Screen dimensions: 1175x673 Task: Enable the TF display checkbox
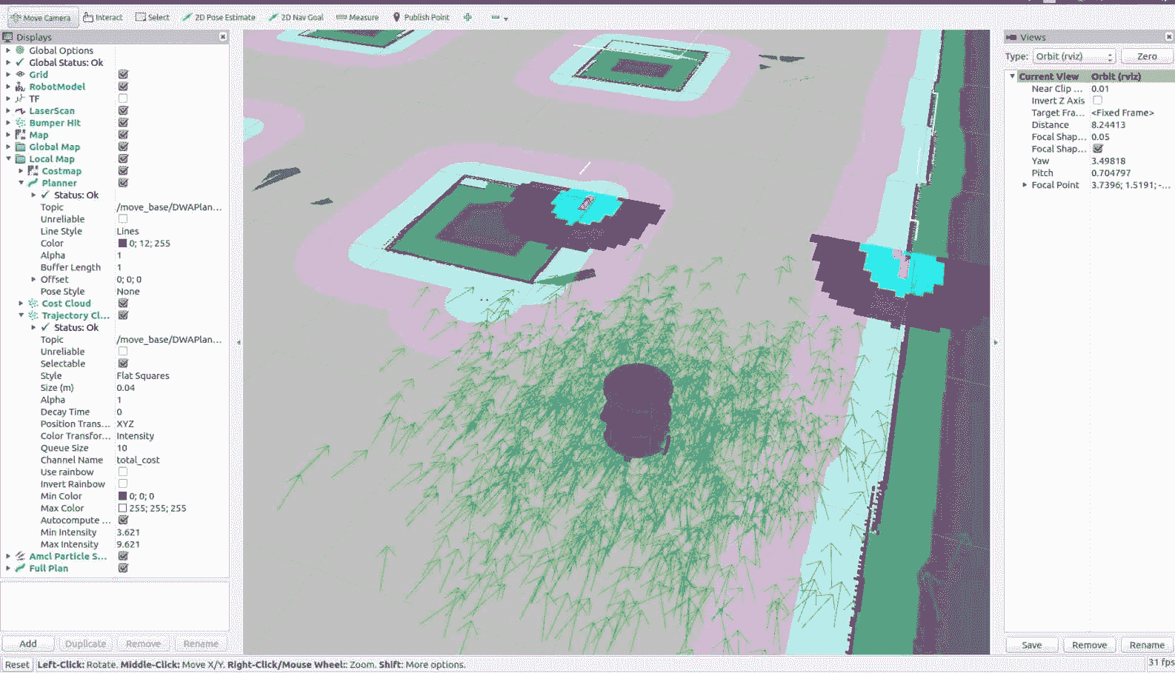point(123,98)
